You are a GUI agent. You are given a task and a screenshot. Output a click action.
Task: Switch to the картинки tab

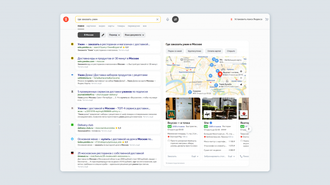click(x=91, y=26)
